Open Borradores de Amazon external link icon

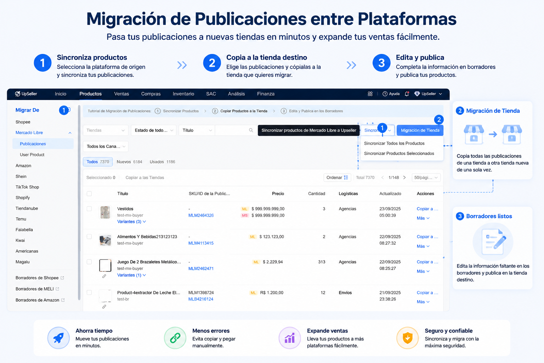[x=63, y=300]
